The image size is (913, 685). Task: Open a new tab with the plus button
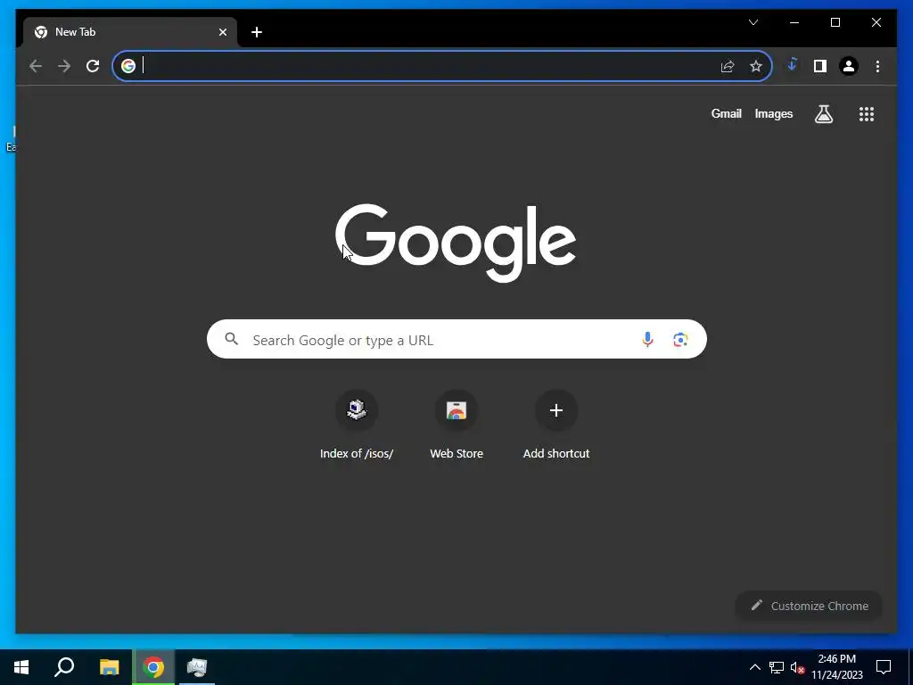point(257,32)
